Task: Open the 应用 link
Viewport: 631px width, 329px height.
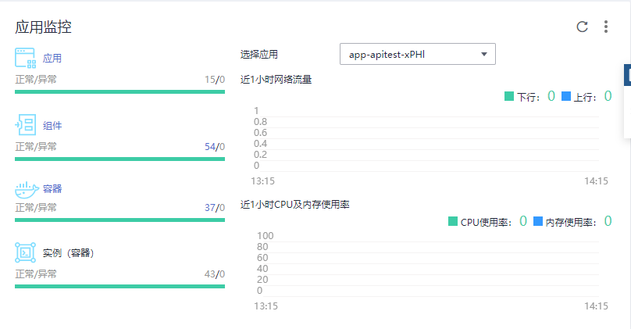Action: [52, 59]
